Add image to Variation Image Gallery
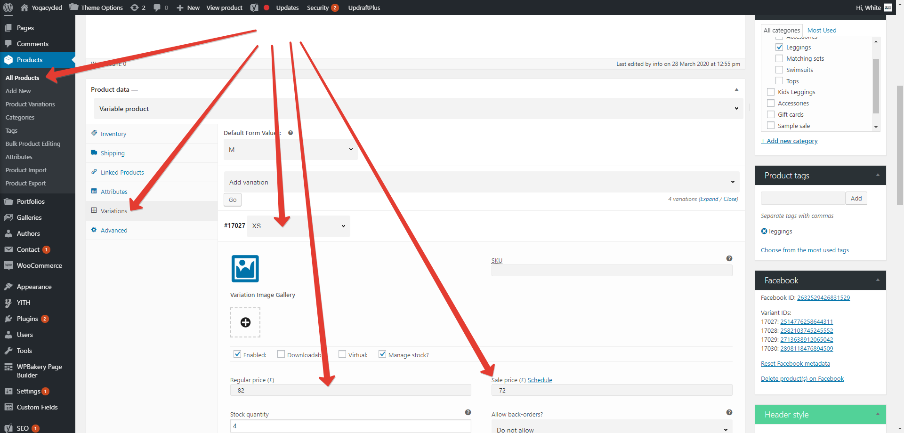 click(245, 322)
